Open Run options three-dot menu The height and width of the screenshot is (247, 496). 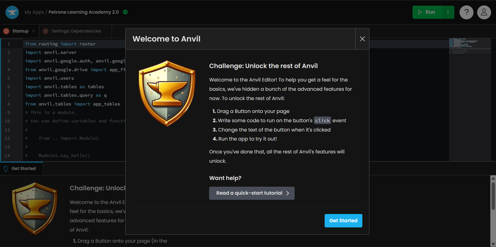click(448, 12)
